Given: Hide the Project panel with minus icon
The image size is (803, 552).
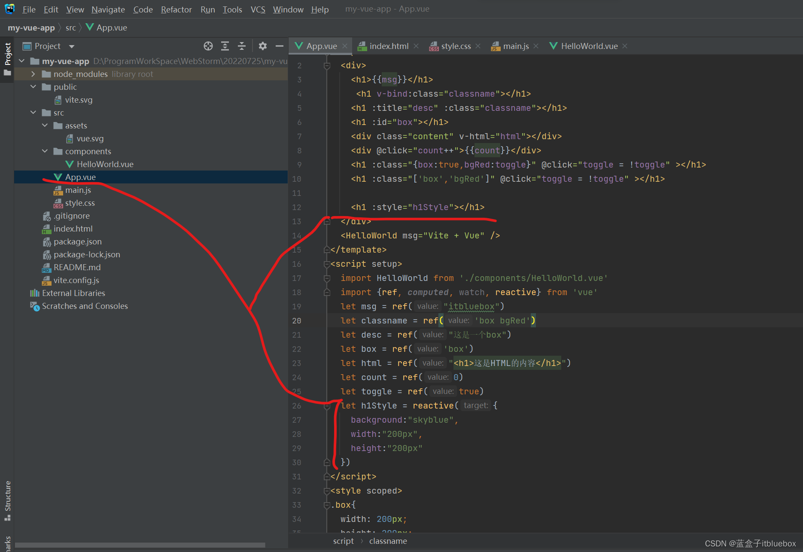Looking at the screenshot, I should (280, 46).
